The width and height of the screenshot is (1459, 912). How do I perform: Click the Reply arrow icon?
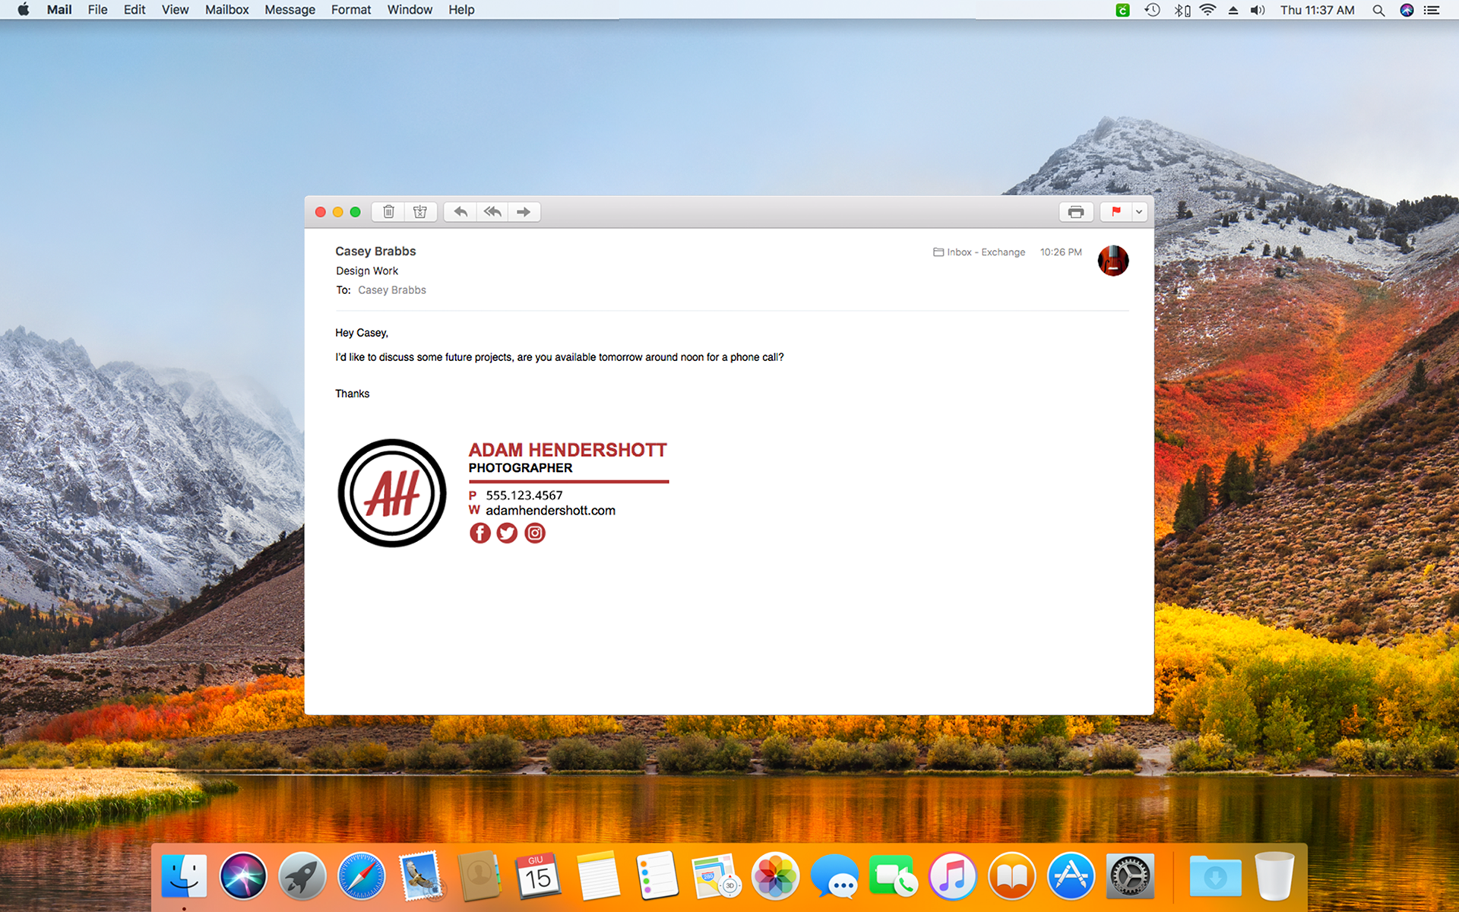(460, 212)
